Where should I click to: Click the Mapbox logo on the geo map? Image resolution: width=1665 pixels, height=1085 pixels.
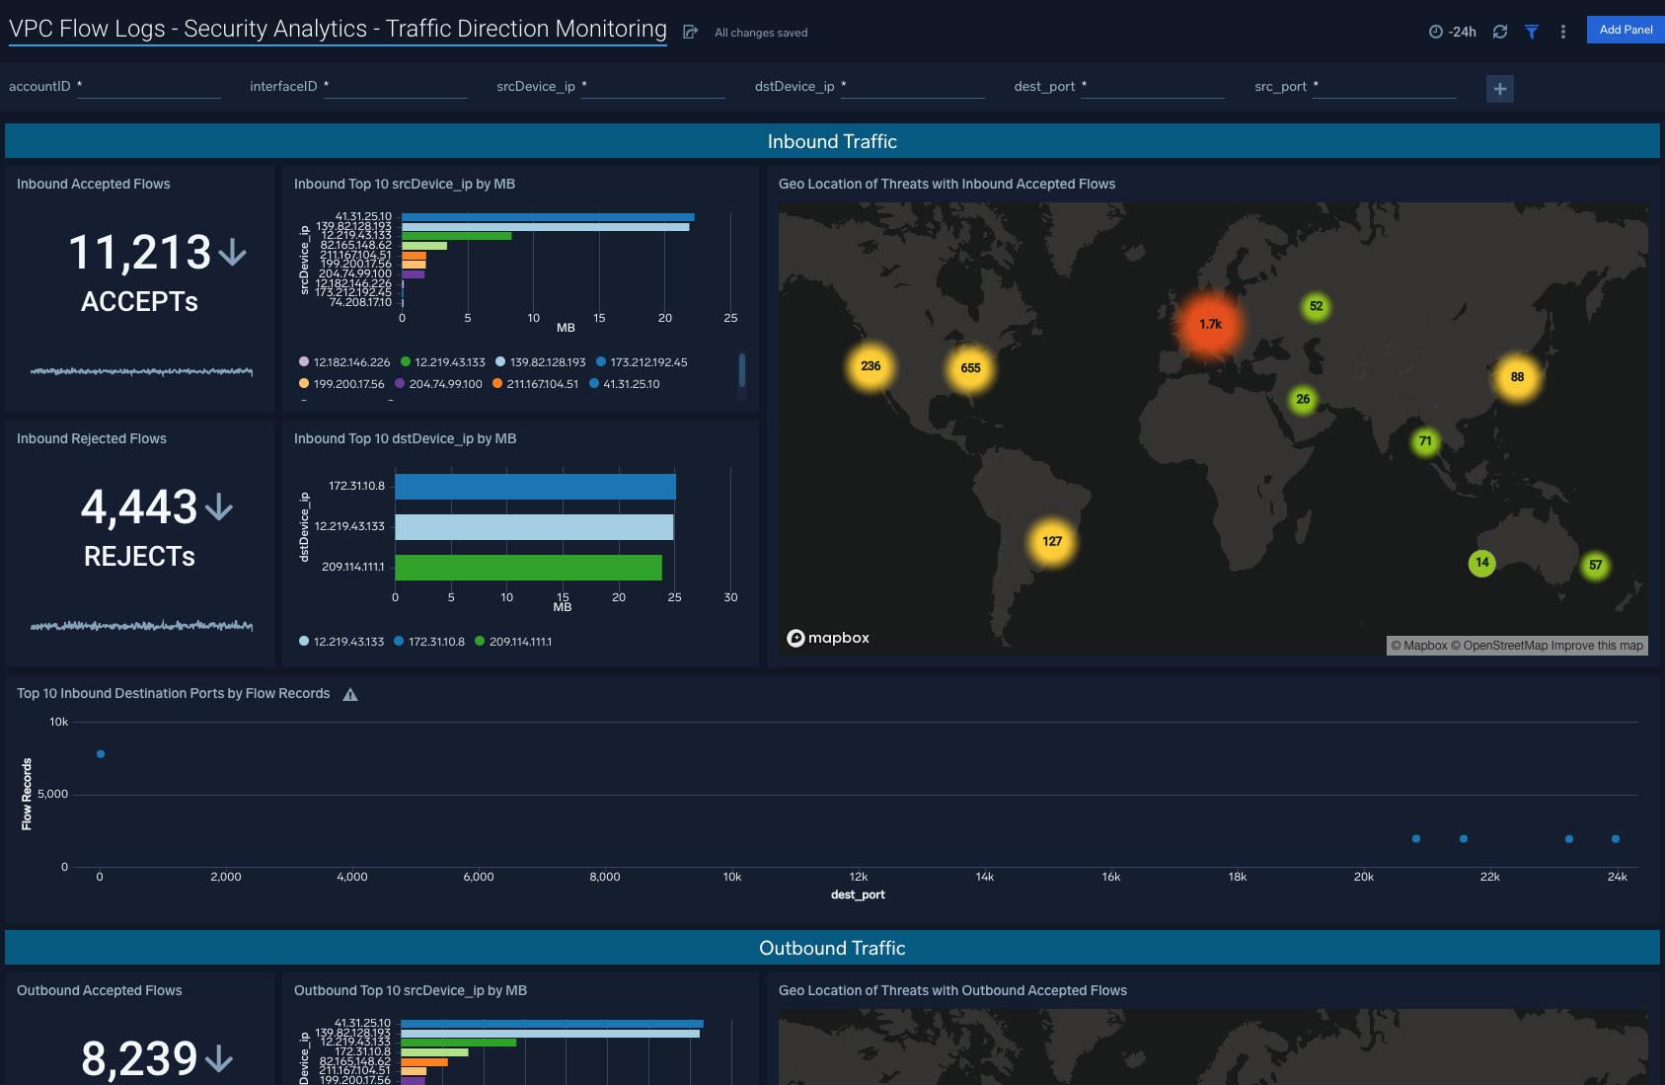(828, 638)
